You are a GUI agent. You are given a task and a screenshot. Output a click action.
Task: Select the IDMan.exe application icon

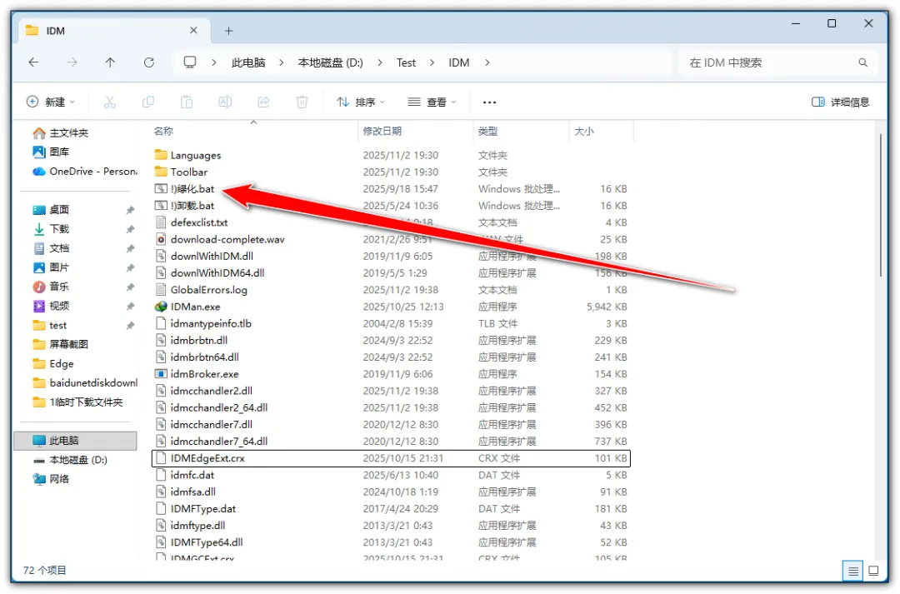pyautogui.click(x=161, y=307)
